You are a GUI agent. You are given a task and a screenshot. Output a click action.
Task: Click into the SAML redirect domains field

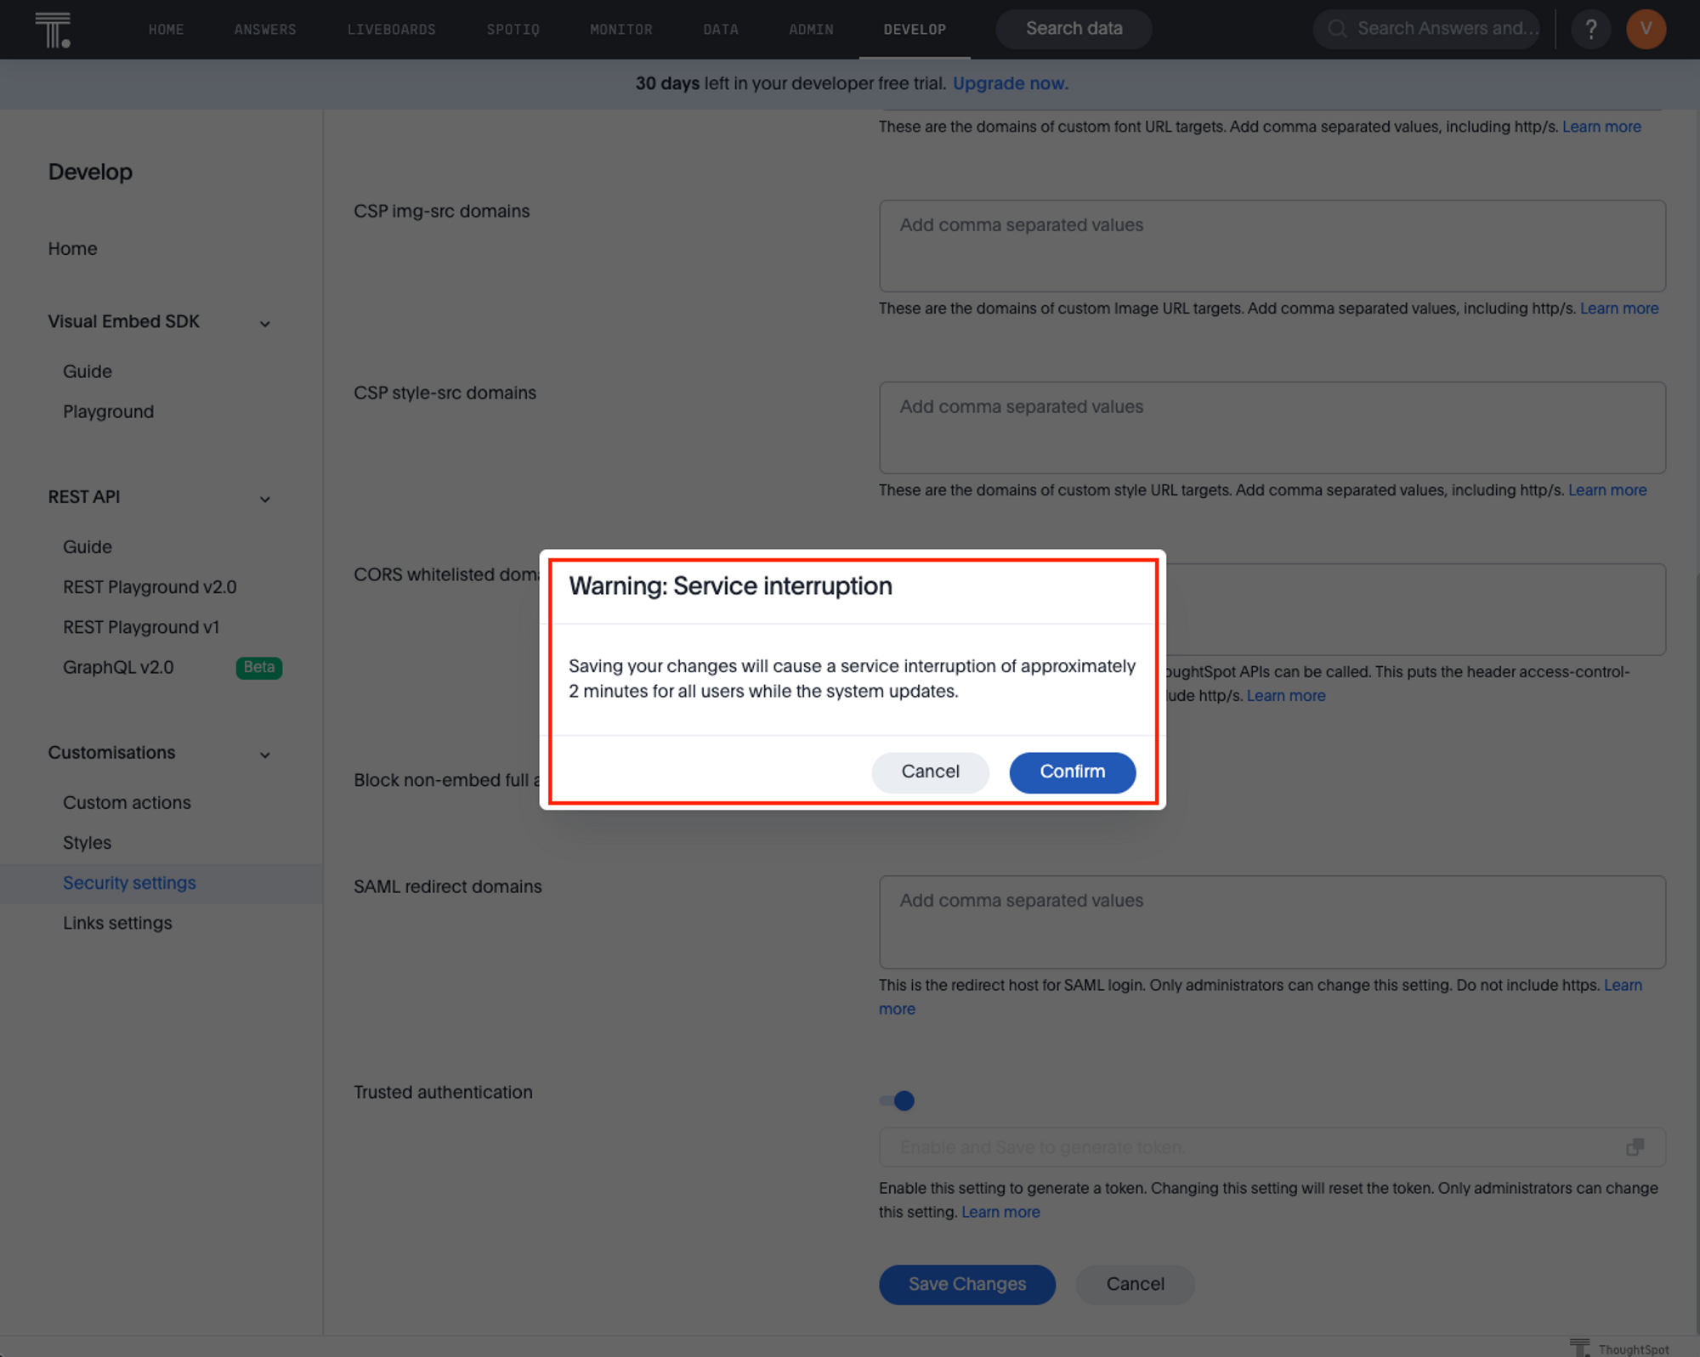[x=1272, y=921]
